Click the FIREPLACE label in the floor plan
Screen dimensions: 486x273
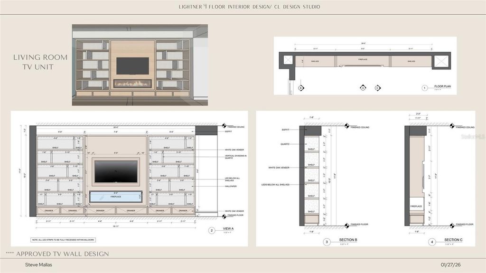tap(363, 59)
